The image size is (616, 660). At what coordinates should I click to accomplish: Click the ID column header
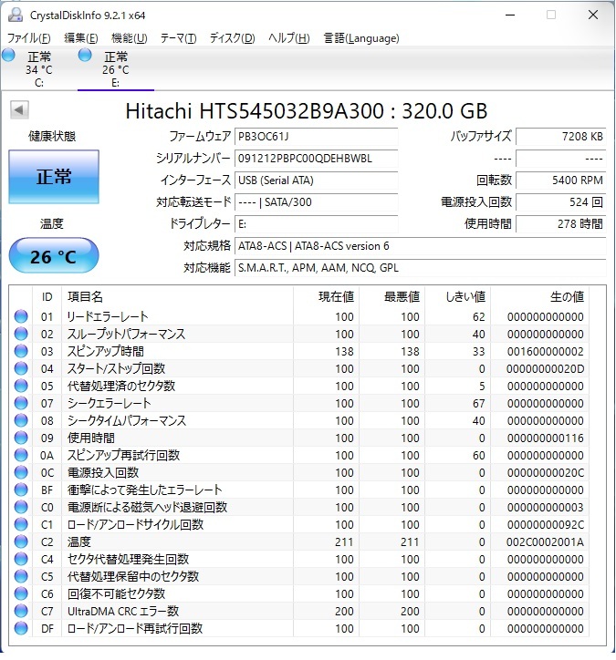pos(47,297)
